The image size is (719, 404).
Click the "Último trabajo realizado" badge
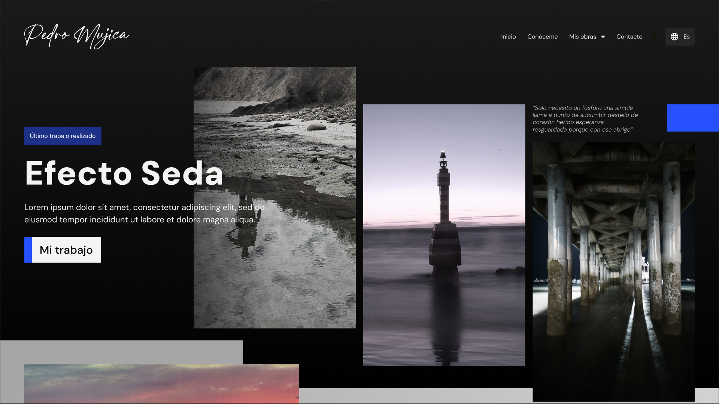63,136
